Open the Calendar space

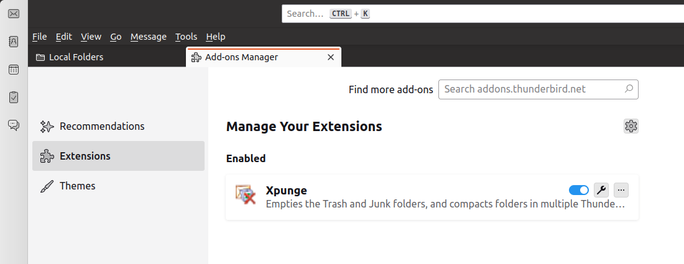point(14,70)
